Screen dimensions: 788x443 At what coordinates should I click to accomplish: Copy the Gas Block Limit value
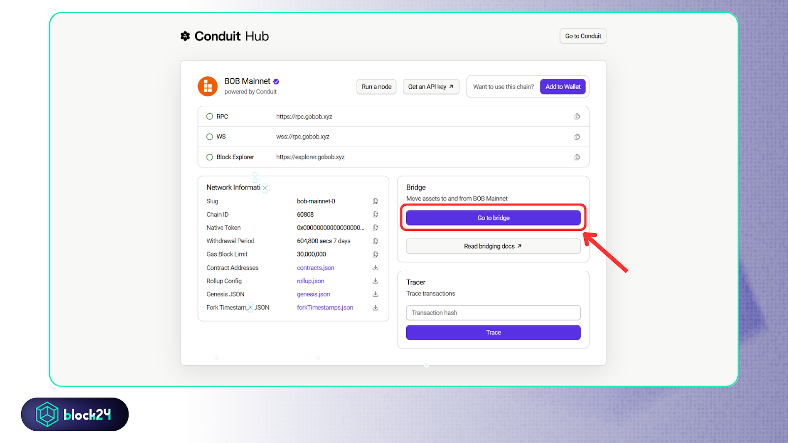pyautogui.click(x=375, y=254)
